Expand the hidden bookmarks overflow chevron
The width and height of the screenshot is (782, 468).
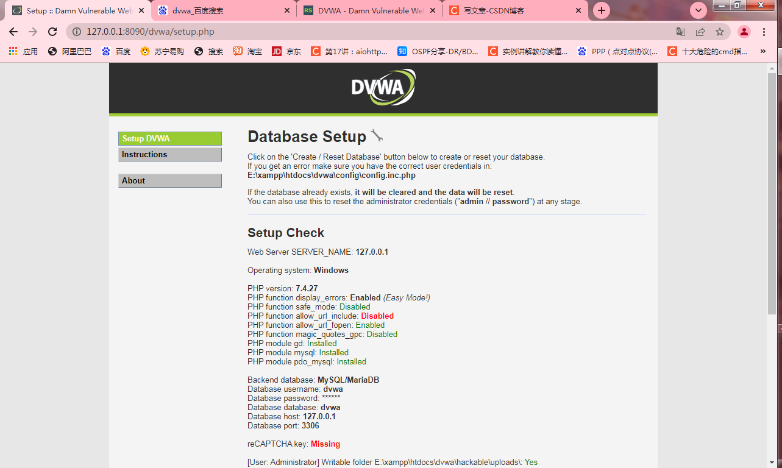tap(762, 51)
